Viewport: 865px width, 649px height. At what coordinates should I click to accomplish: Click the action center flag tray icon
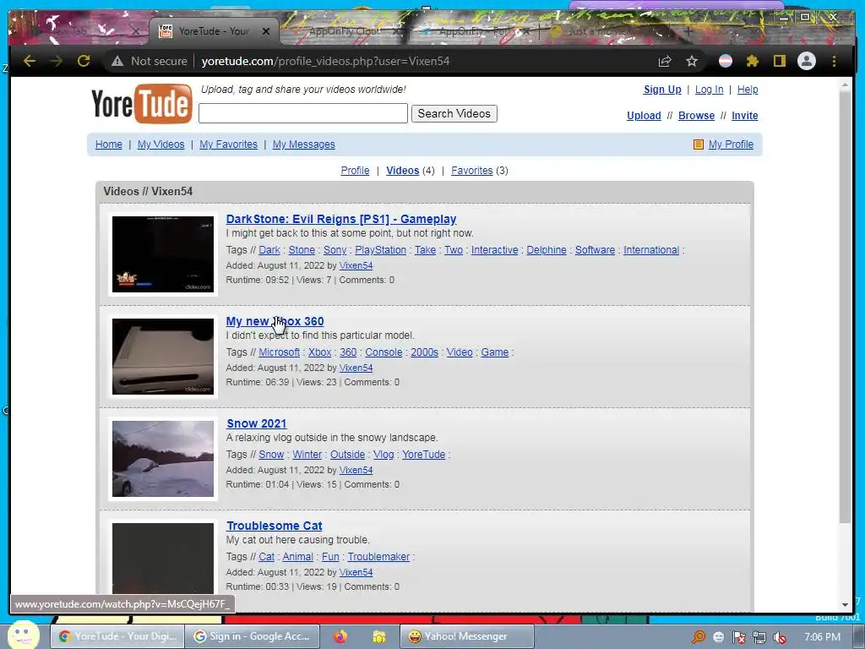click(739, 637)
